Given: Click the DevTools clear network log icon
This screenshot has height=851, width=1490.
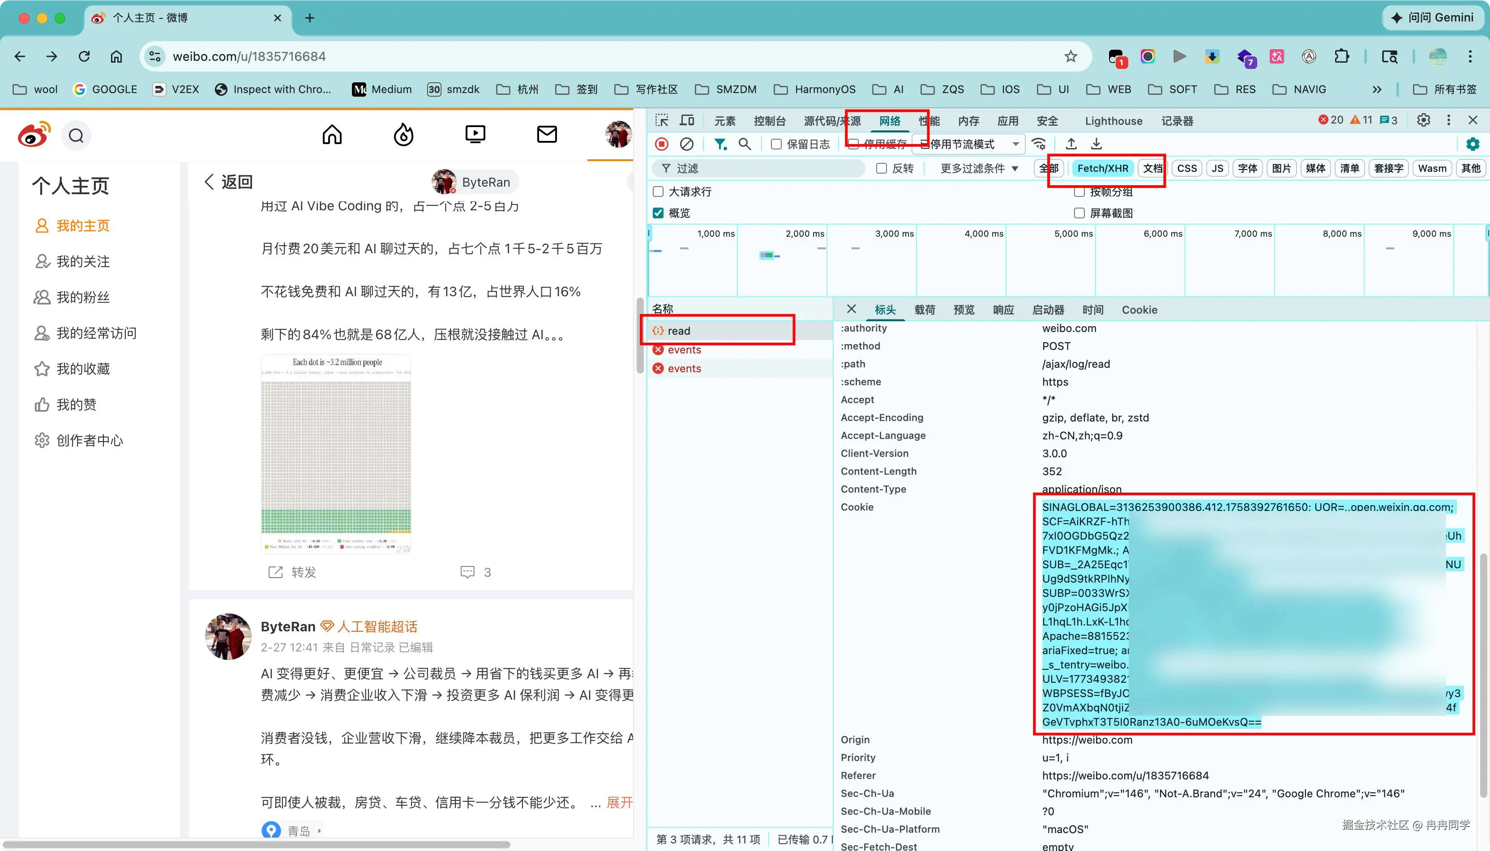Looking at the screenshot, I should coord(686,144).
